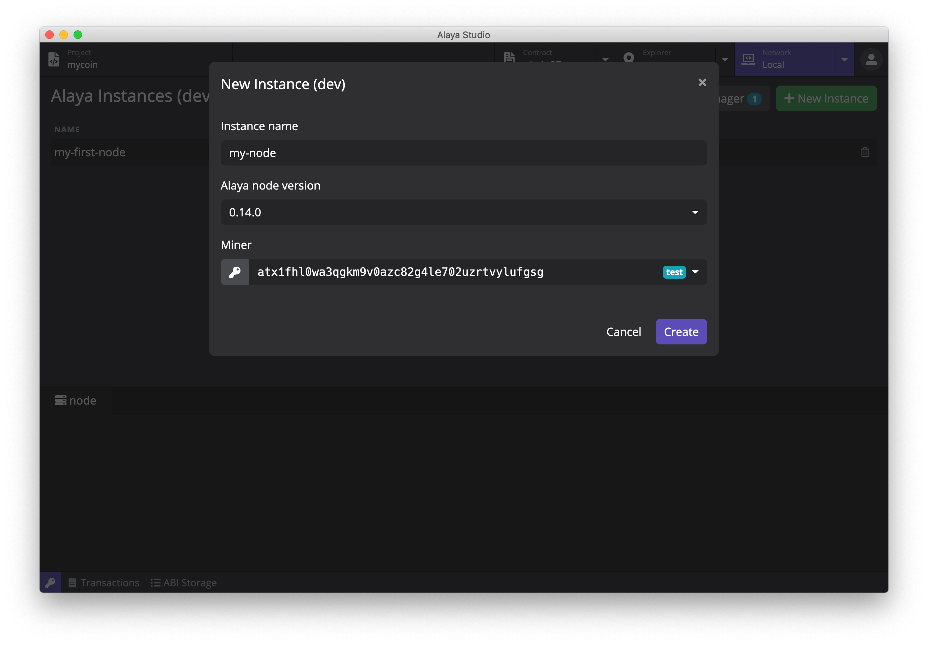This screenshot has height=645, width=928.
Task: Click the Project code file icon
Action: [x=54, y=59]
